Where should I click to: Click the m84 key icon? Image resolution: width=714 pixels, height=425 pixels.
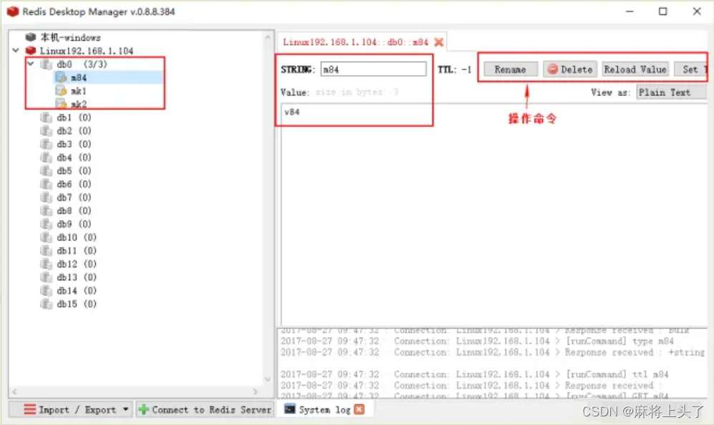61,77
